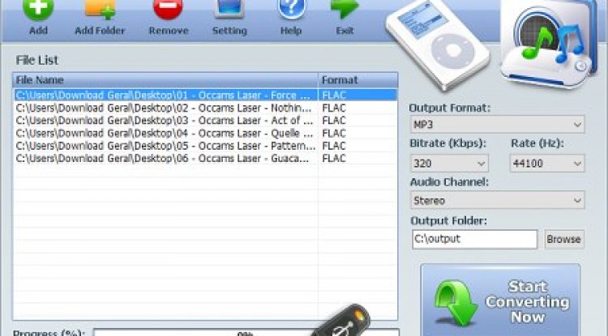This screenshot has width=608, height=336.
Task: Click the Format column header
Action: (358, 80)
